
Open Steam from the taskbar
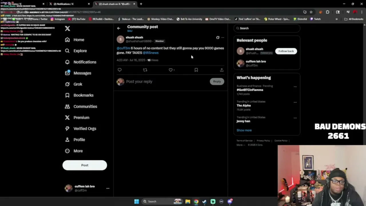(x=204, y=201)
